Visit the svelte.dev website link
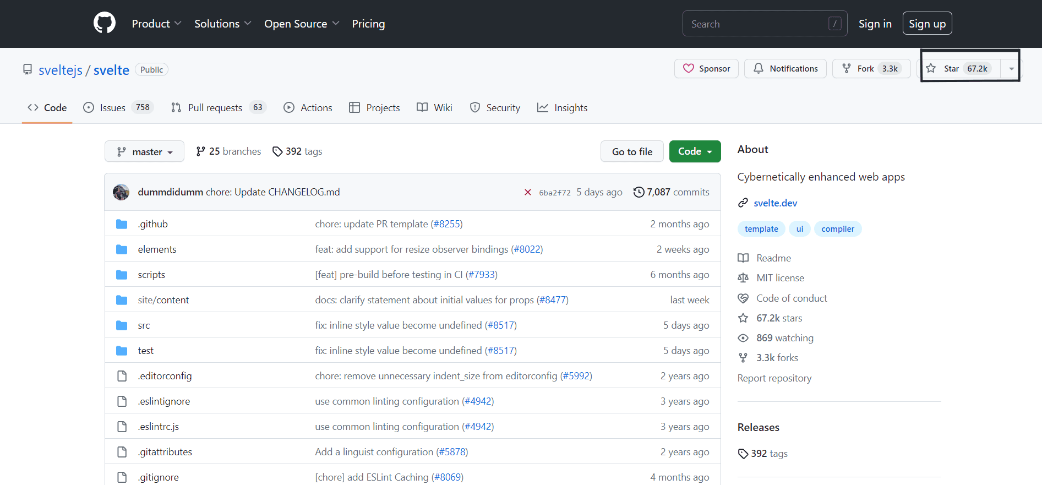This screenshot has height=485, width=1042. [775, 203]
